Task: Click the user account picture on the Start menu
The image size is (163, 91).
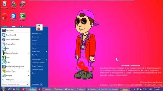Action: (x=39, y=27)
